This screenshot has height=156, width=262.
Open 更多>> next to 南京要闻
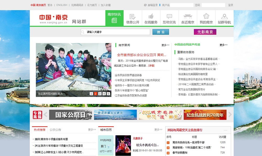coord(165,45)
